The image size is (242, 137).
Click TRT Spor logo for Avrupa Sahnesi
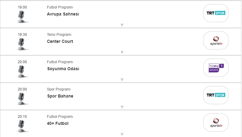pyautogui.click(x=216, y=13)
